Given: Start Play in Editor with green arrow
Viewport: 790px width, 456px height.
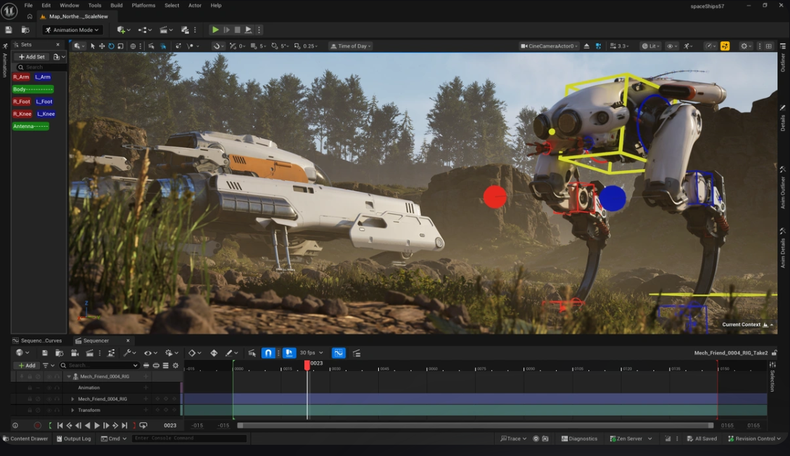Looking at the screenshot, I should (215, 30).
